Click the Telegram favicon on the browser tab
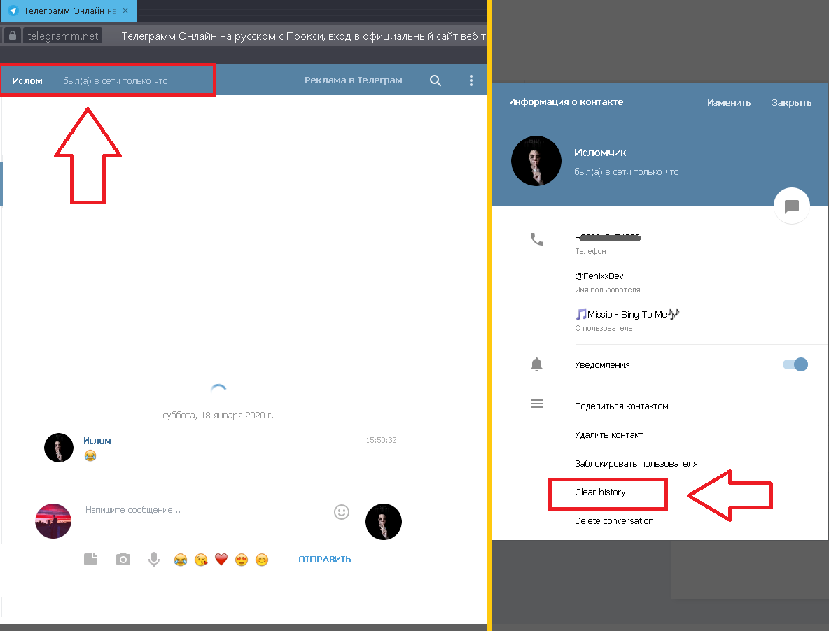 [13, 10]
